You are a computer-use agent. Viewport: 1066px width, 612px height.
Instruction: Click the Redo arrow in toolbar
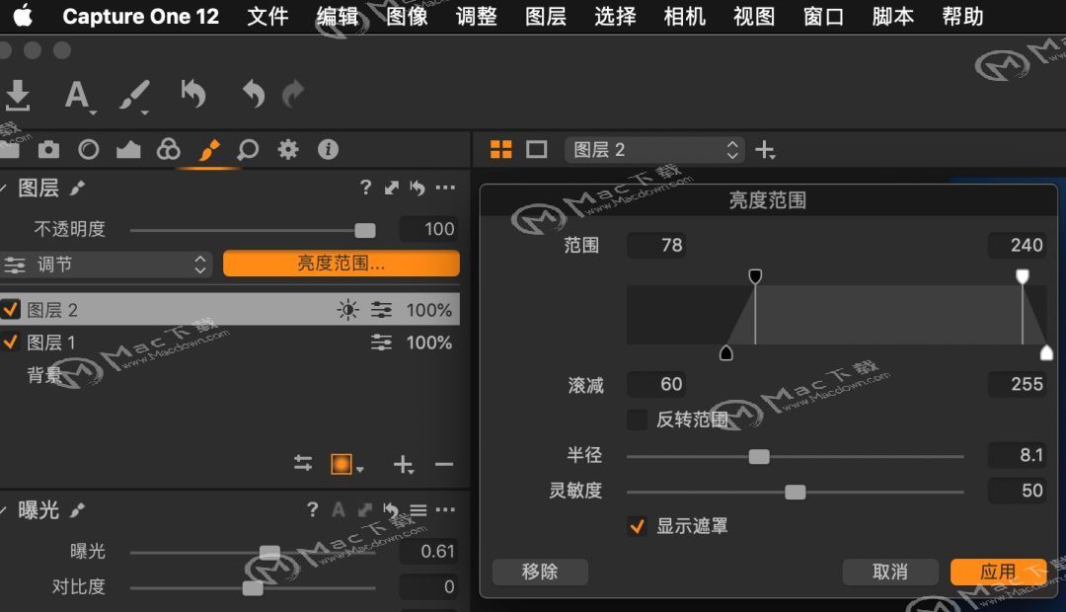click(294, 94)
